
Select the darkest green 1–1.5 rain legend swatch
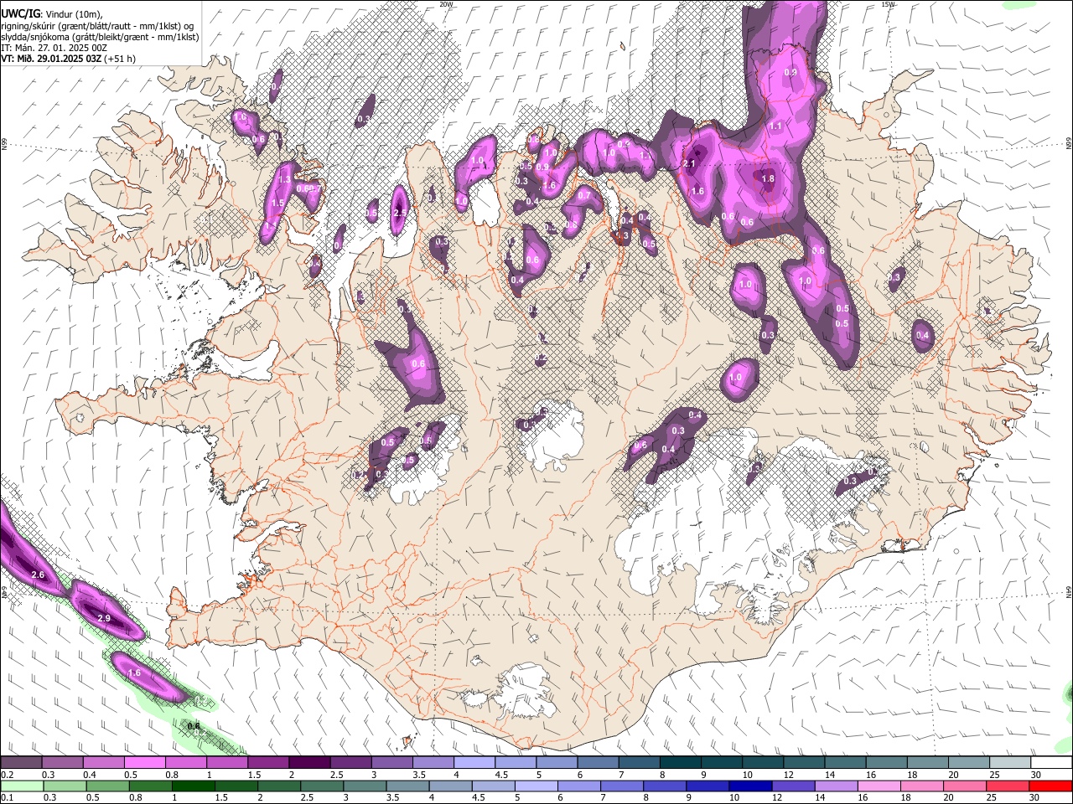click(x=193, y=786)
